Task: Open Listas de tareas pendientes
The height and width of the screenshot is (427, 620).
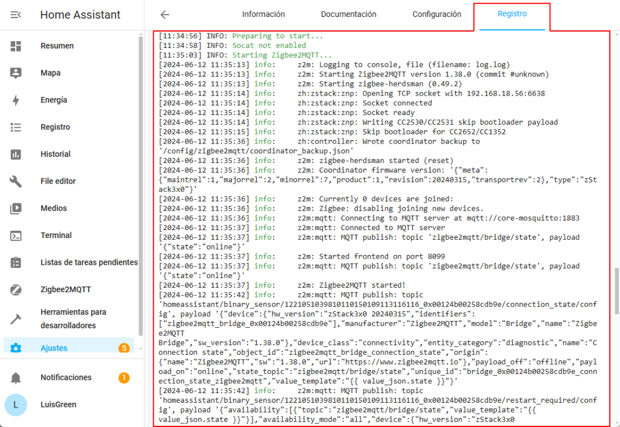Action: click(88, 262)
